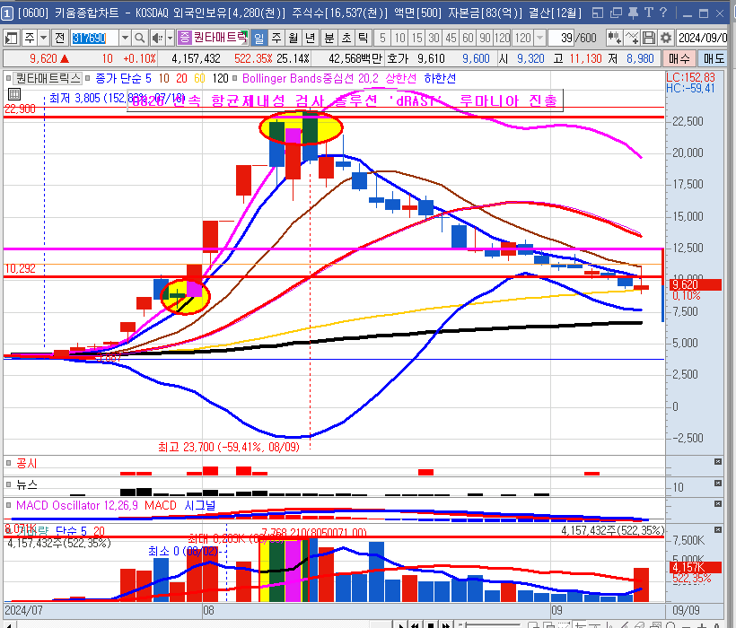Click the 매도 sell button

[x=715, y=57]
